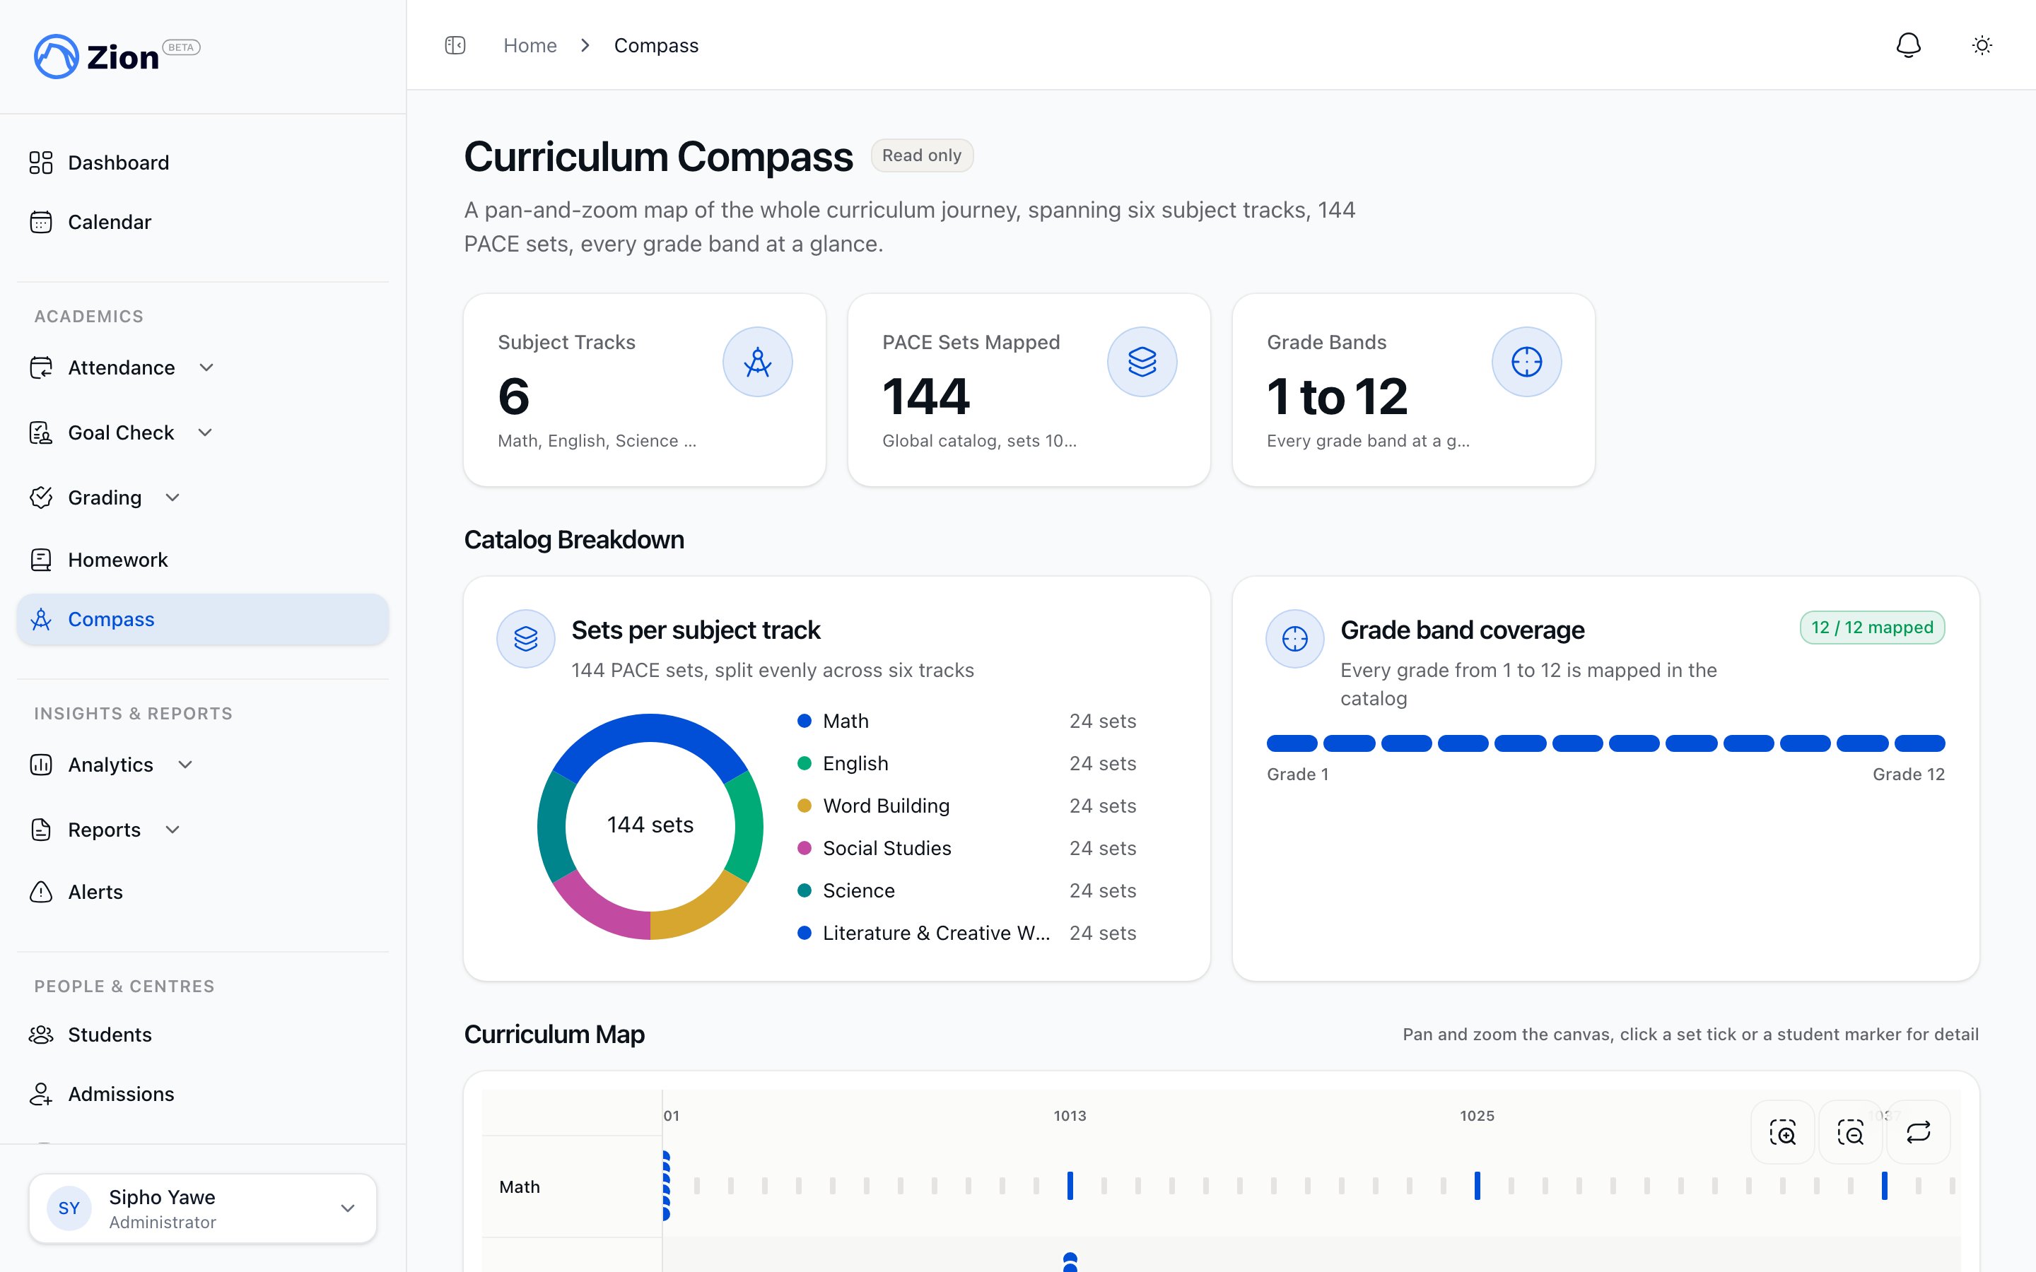This screenshot has height=1272, width=2036.
Task: Open the Sipho Yawe account dropdown
Action: pos(203,1208)
